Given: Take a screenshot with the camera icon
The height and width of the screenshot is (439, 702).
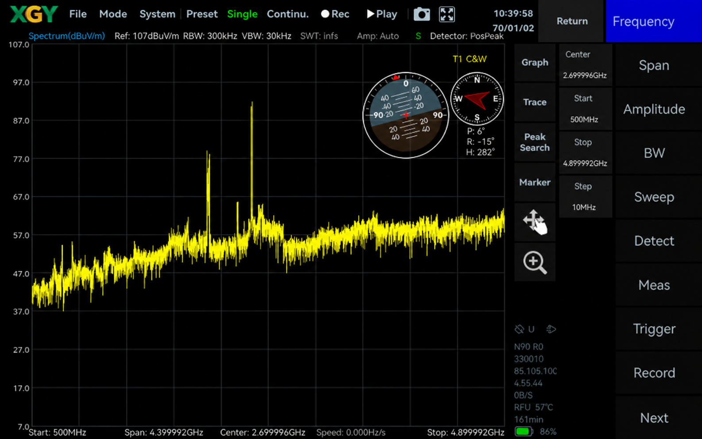Looking at the screenshot, I should [x=421, y=14].
